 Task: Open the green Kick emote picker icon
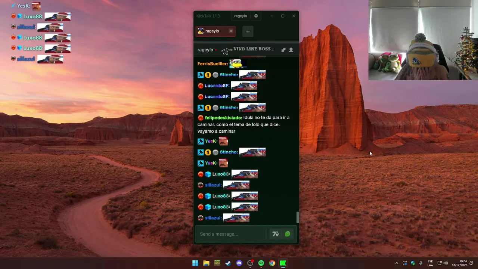[288, 234]
